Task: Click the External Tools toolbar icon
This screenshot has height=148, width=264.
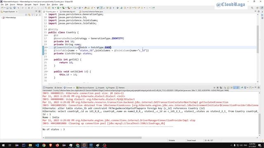Action: click(x=68, y=8)
